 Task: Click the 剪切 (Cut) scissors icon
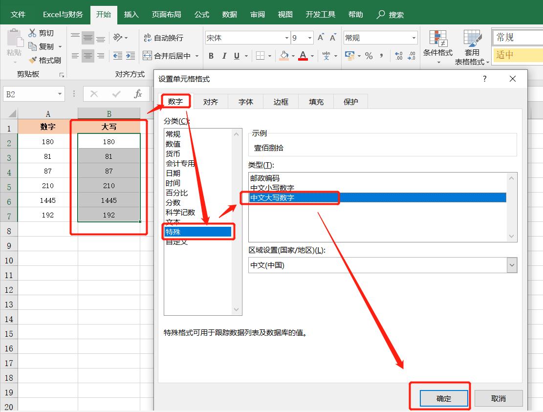(33, 32)
